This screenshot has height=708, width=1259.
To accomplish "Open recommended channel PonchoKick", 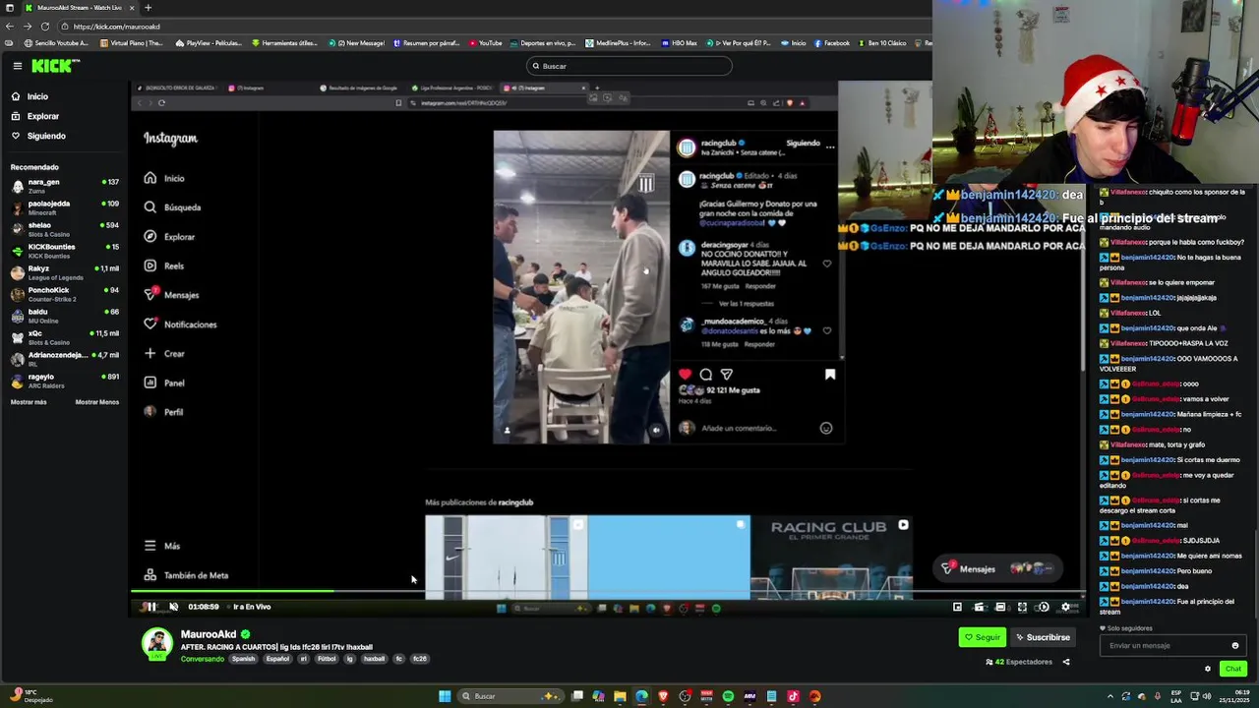I will (65, 292).
